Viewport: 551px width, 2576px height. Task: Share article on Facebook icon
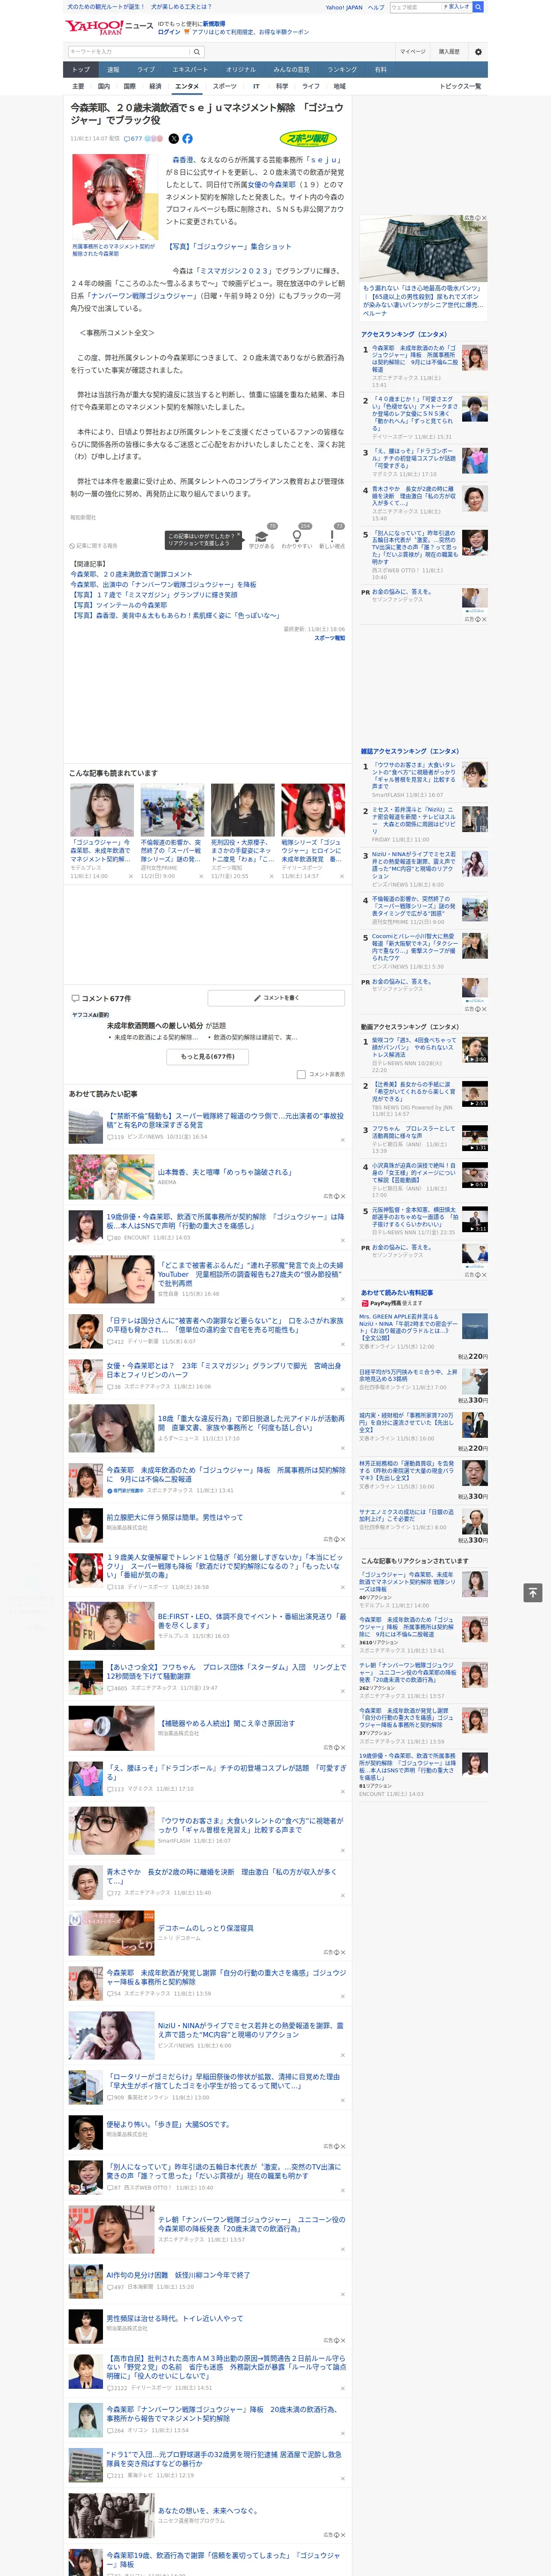point(187,139)
